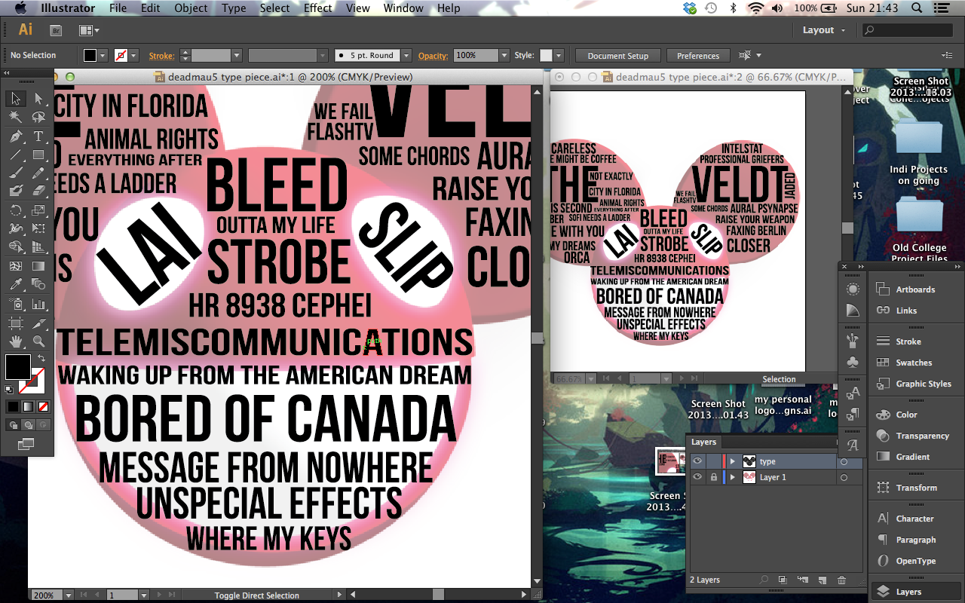Set paint mode to None in toolbox
This screenshot has width=965, height=603.
point(43,406)
